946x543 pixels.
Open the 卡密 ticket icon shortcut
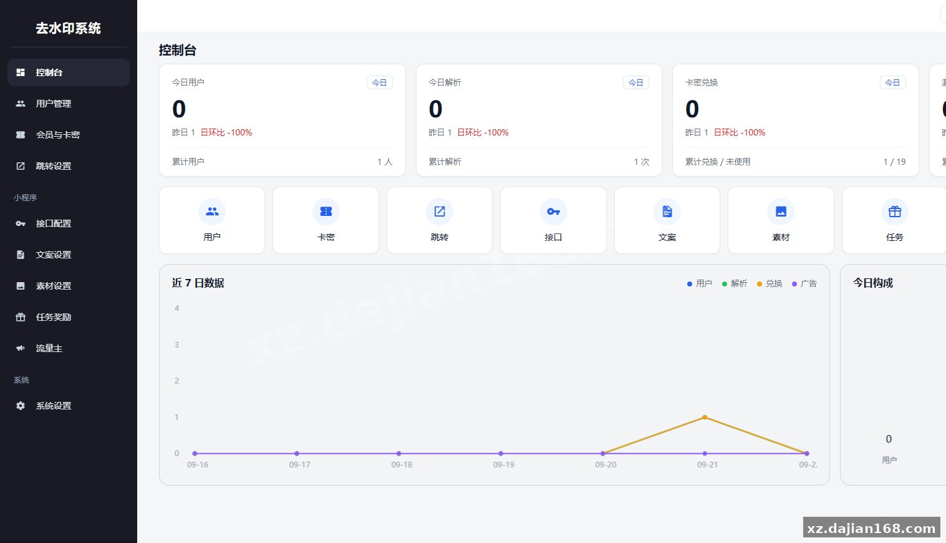click(326, 220)
